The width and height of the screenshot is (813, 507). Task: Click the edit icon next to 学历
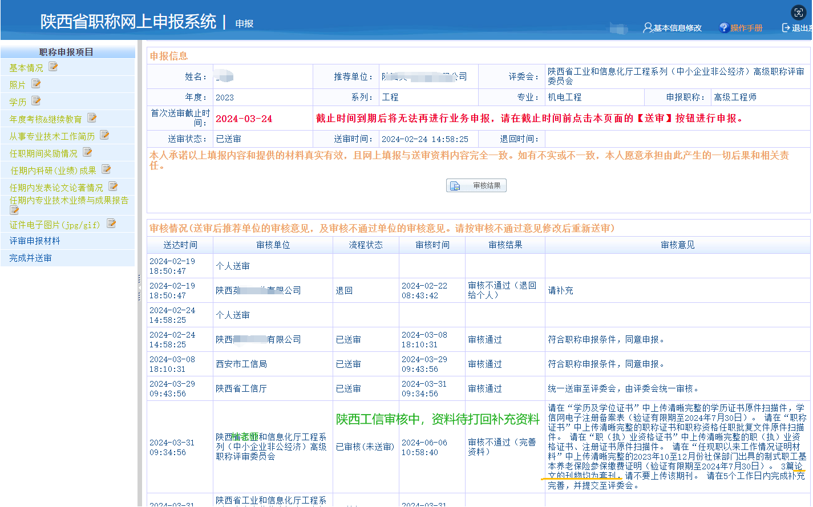coord(36,101)
